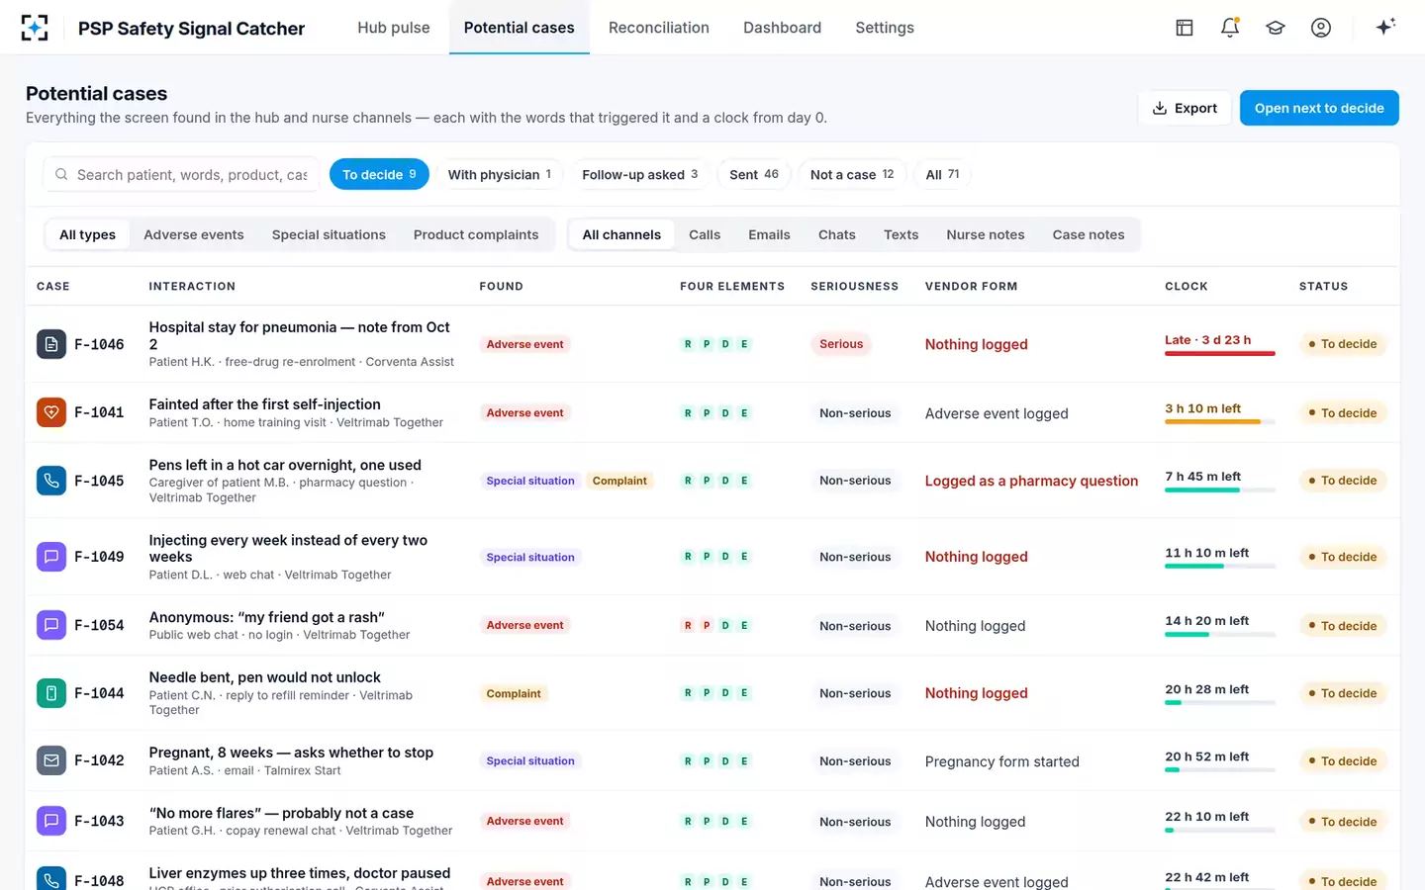1425x890 pixels.
Task: Open the layout panel icon in header
Action: point(1185,28)
